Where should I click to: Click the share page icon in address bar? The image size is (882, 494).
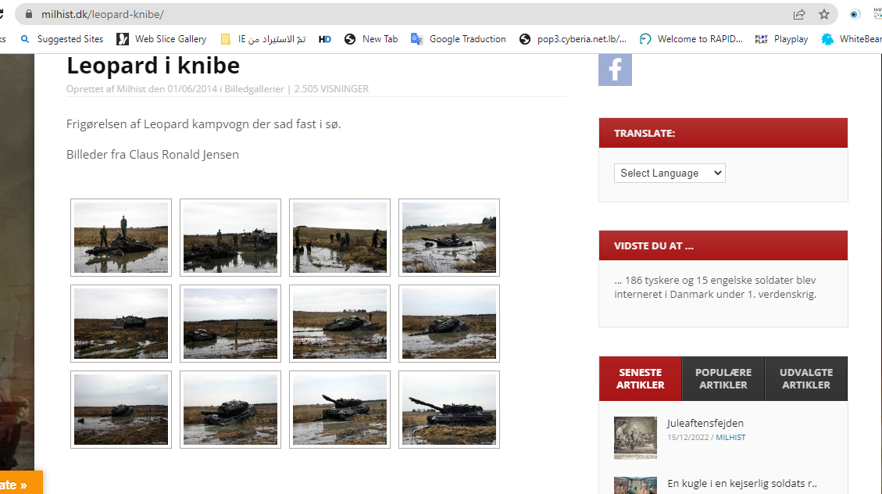[x=799, y=14]
